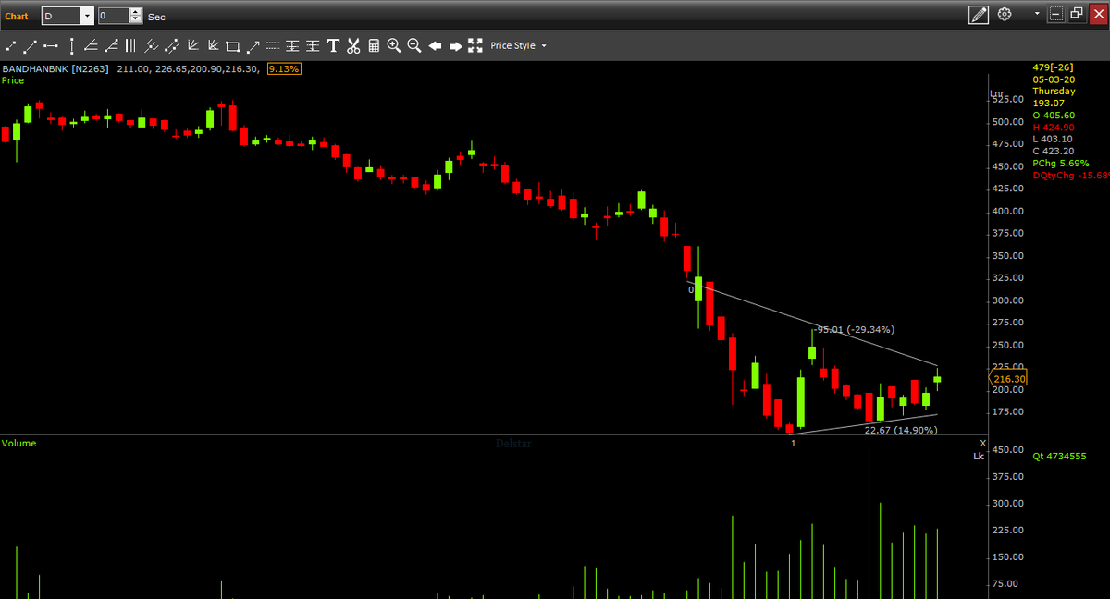Open chart settings gear
The image size is (1110, 599).
coord(1005,15)
